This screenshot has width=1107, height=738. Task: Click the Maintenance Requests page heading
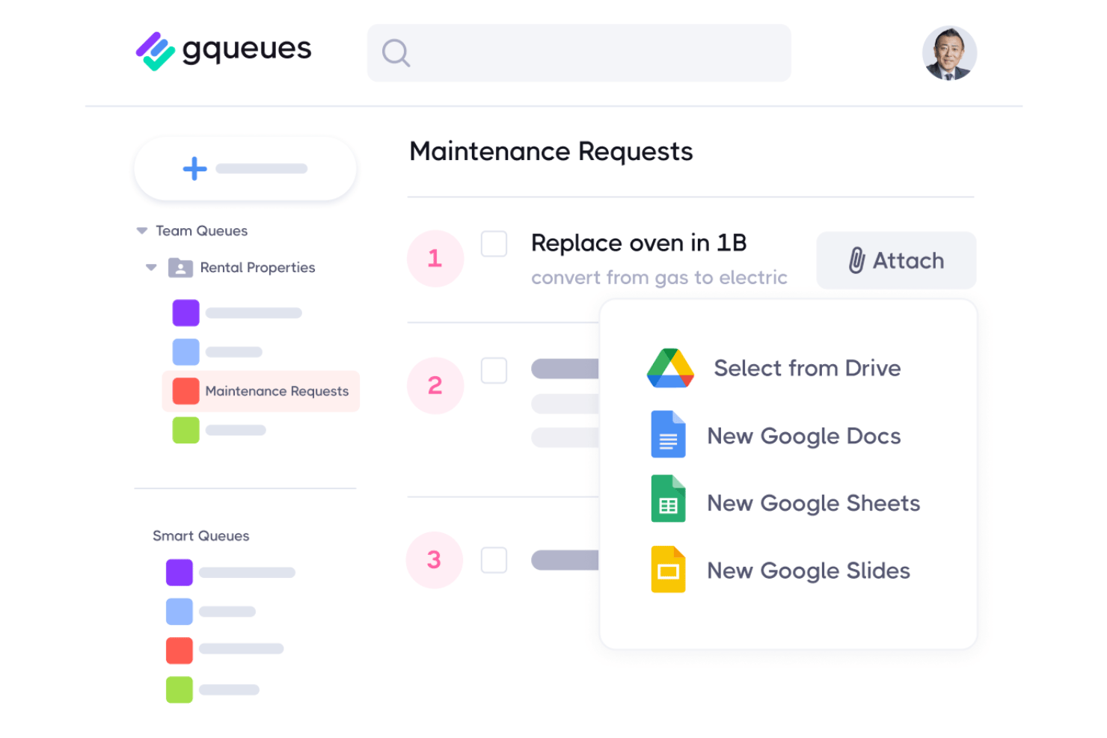551,152
